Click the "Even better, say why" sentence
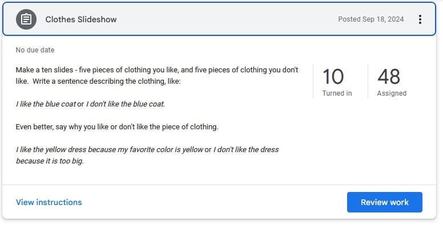This screenshot has height=229, width=443. click(117, 126)
